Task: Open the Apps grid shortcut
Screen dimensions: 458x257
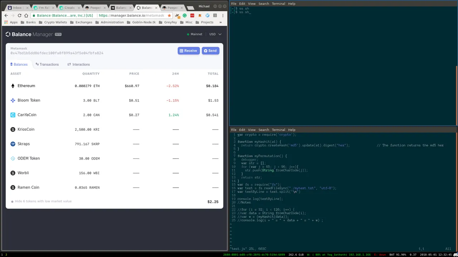Action: (11, 22)
